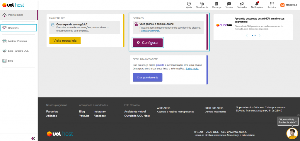
Task: Open Assinar Produtos in sidebar
Action: tap(17, 41)
